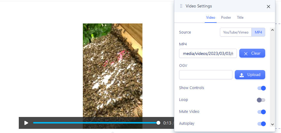Play the bee video
This screenshot has height=133, width=281.
click(26, 123)
